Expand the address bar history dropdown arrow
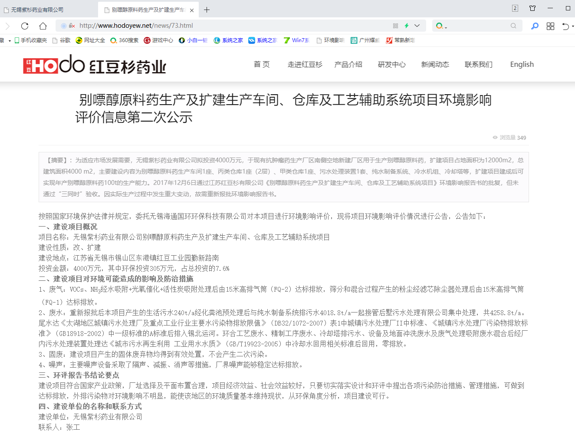Viewport: 575px width, 431px height. point(417,26)
